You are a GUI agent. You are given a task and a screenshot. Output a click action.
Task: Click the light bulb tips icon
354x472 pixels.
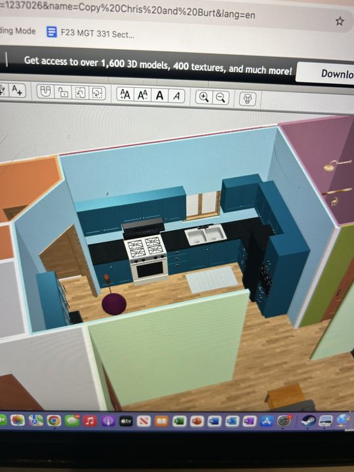247,99
